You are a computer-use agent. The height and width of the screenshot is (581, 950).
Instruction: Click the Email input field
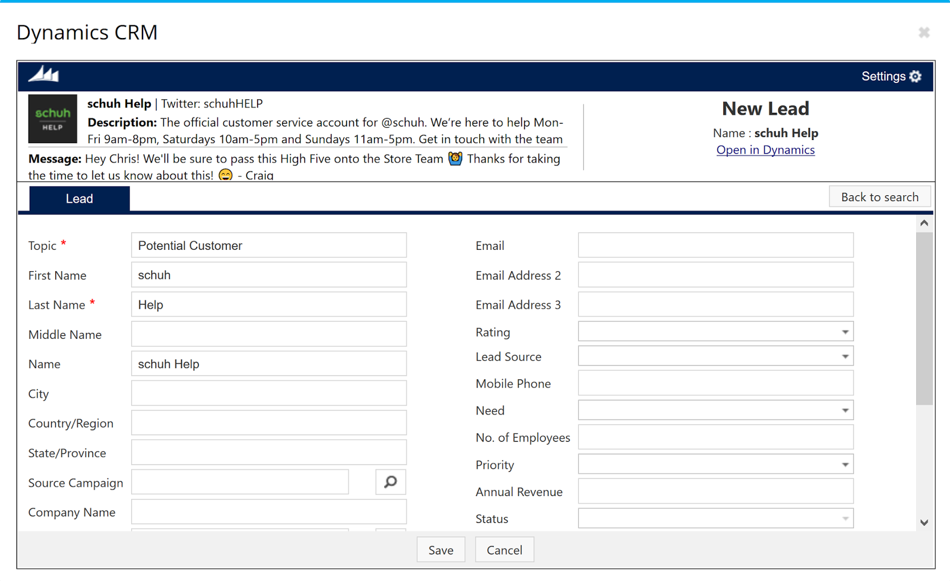click(715, 245)
